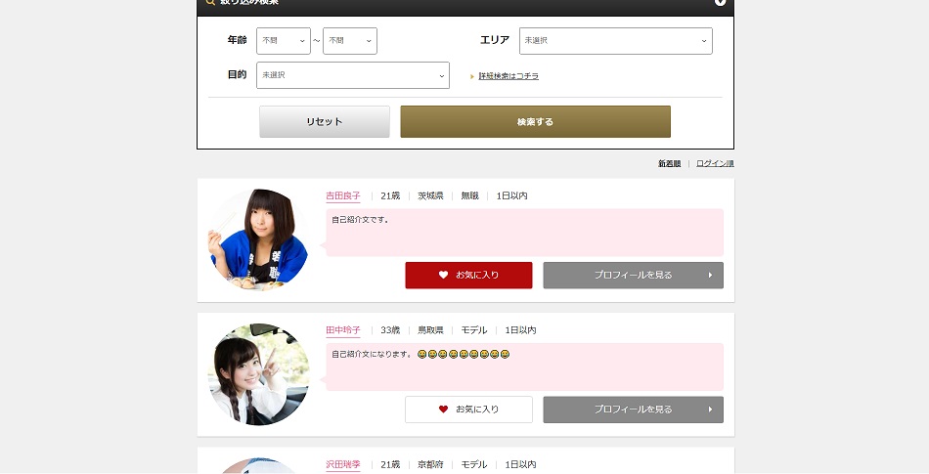
Task: Click the arrow icon on 田中玲子's profile button
Action: tap(710, 409)
